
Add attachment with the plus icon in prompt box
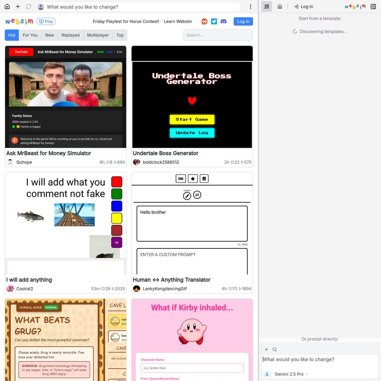coord(266,349)
